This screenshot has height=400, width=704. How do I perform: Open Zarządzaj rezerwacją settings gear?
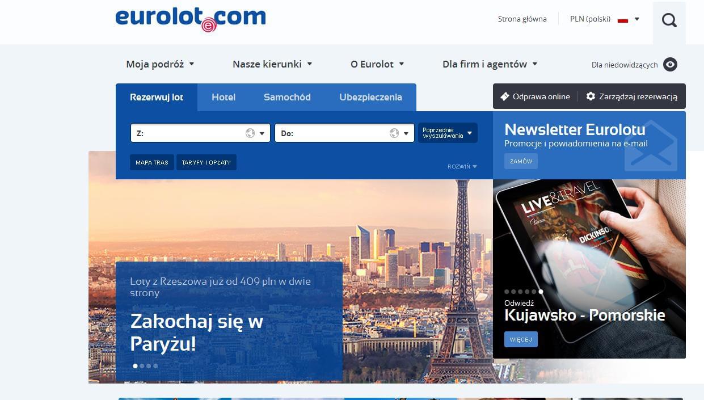591,96
